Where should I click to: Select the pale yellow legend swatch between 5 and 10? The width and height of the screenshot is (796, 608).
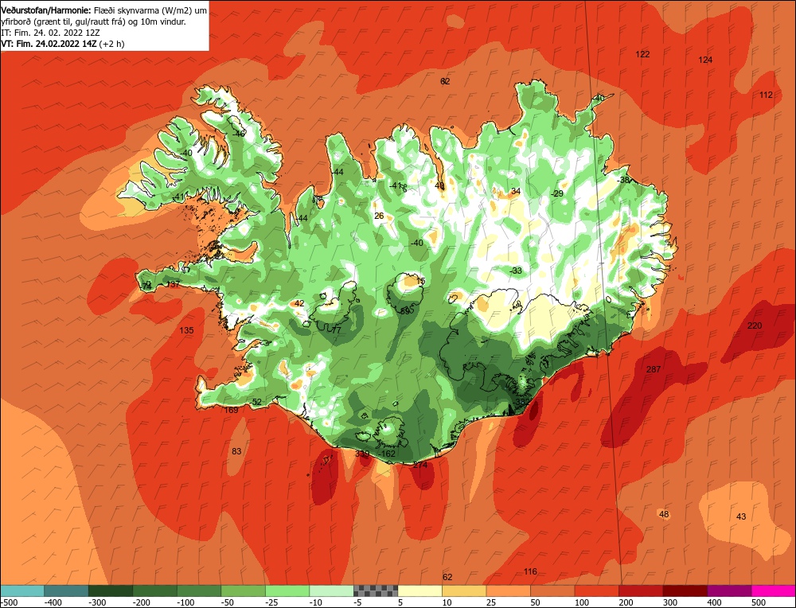419,590
